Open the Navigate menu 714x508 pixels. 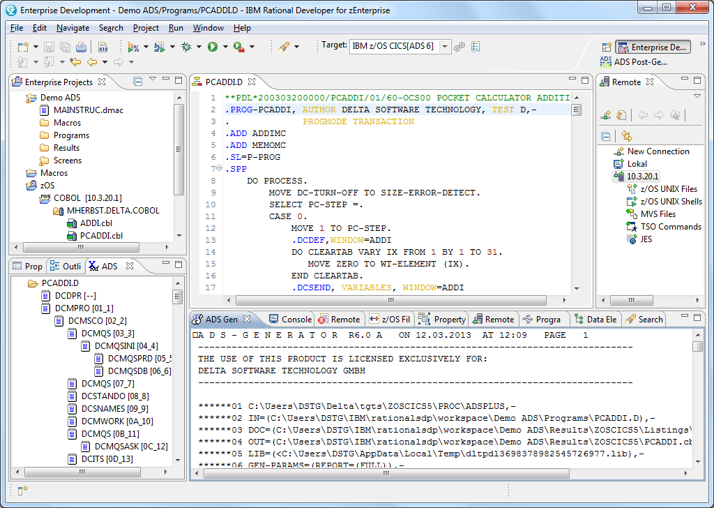(x=73, y=28)
